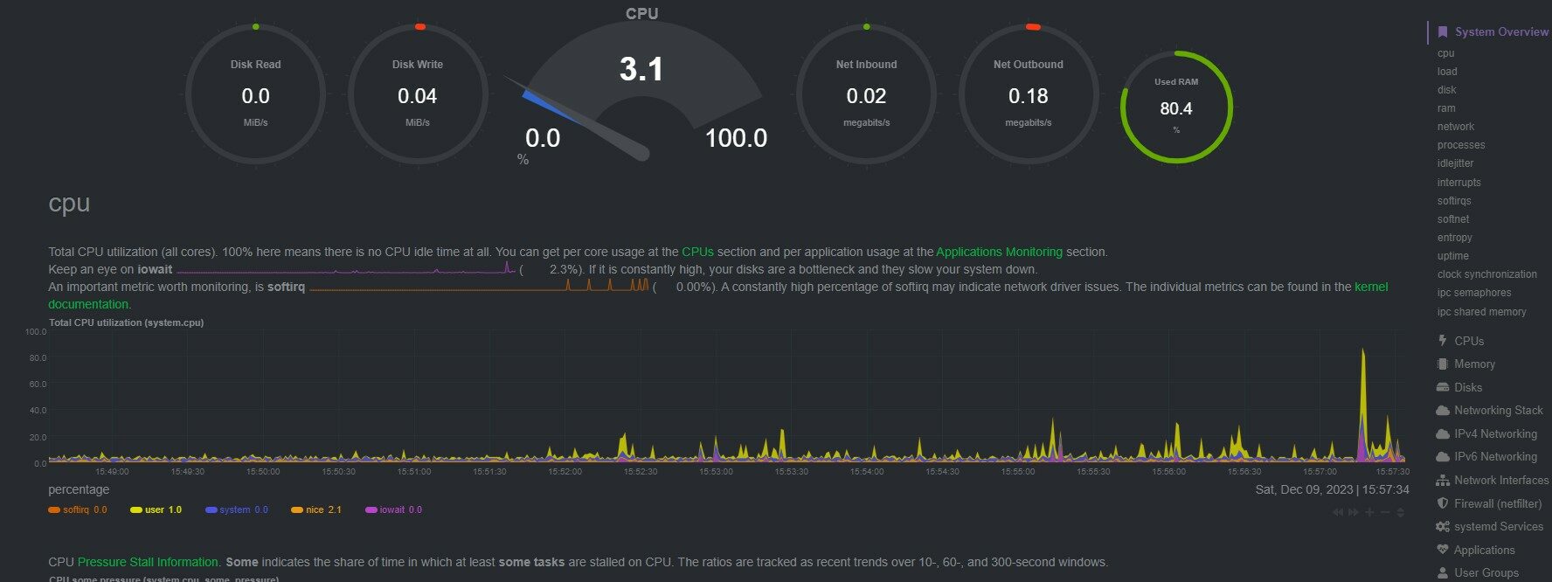Click the Firewall shield icon
This screenshot has width=1552, height=582.
(x=1443, y=503)
